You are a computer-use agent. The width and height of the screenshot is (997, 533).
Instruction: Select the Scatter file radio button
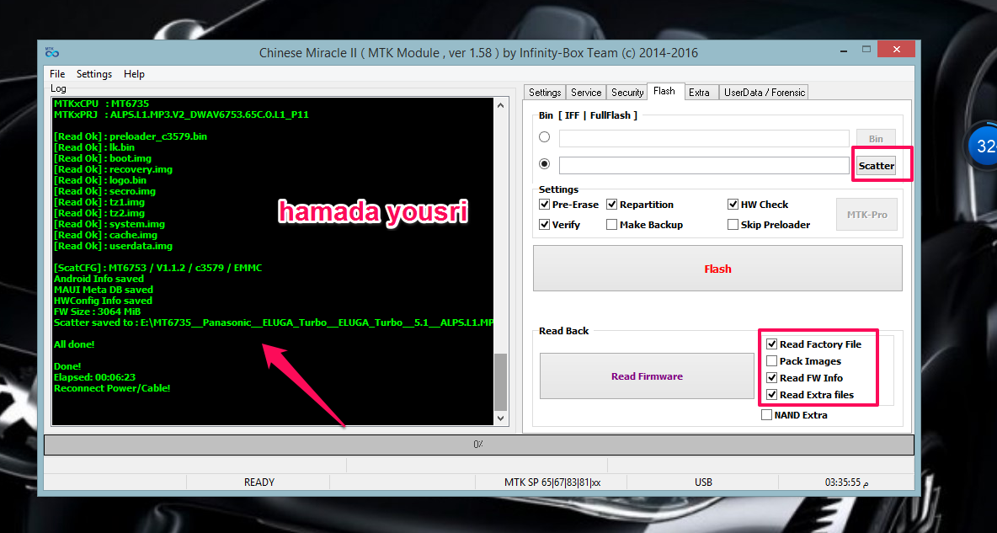point(544,163)
